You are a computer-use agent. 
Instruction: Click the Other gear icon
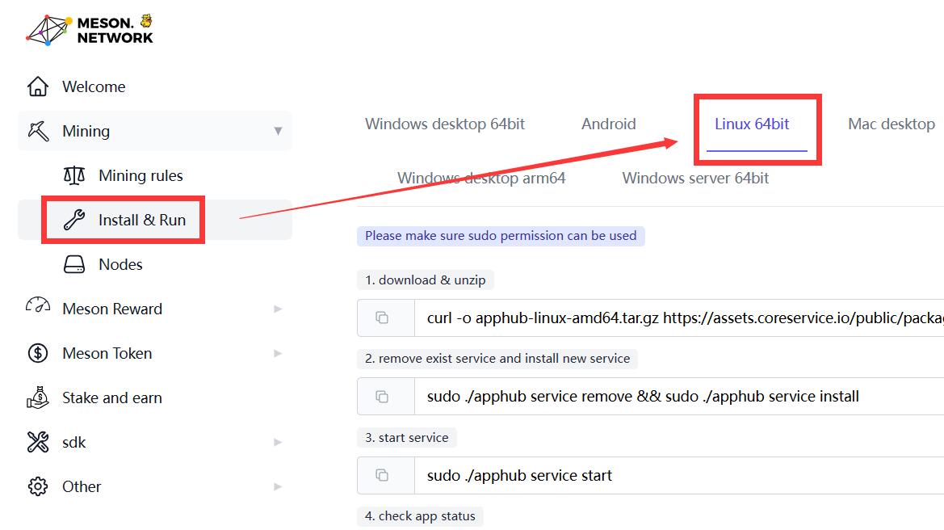pos(38,486)
